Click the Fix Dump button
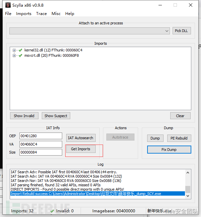201x217 pixels. tap(169, 150)
